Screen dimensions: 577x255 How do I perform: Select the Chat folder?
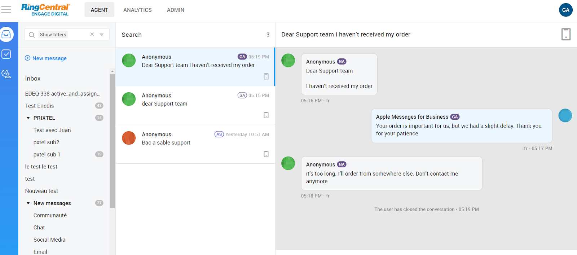(x=39, y=228)
